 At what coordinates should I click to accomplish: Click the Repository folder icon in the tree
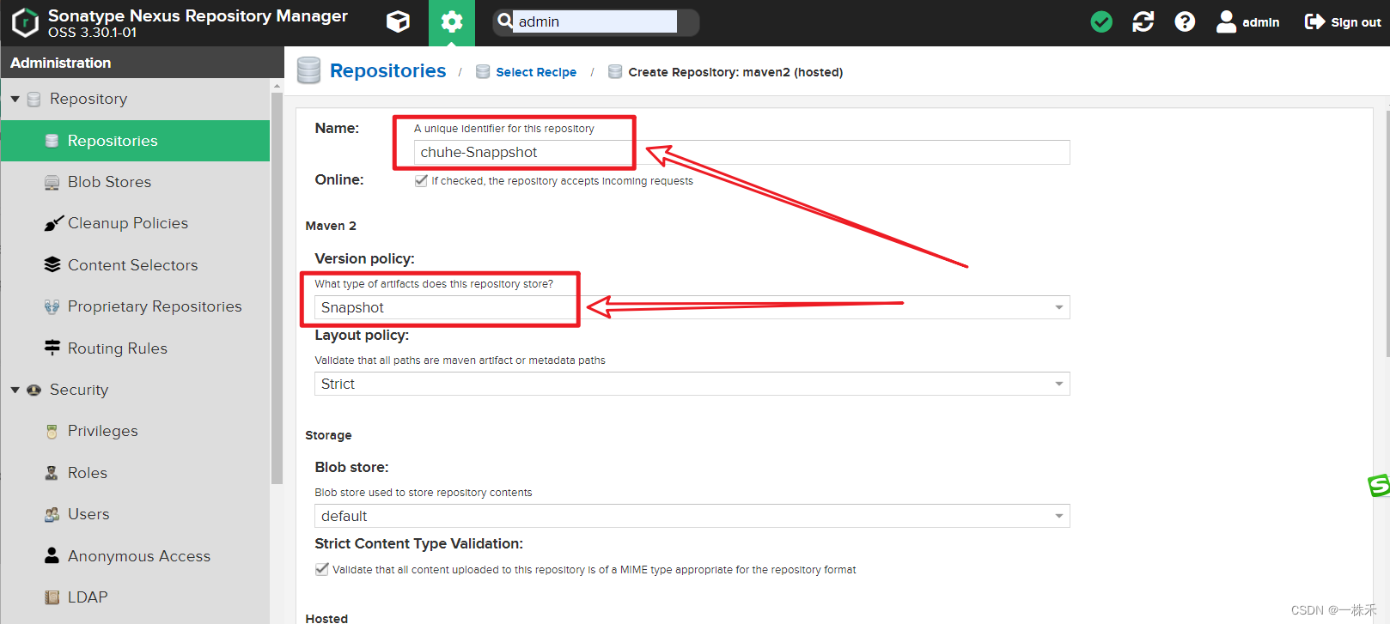pos(34,100)
